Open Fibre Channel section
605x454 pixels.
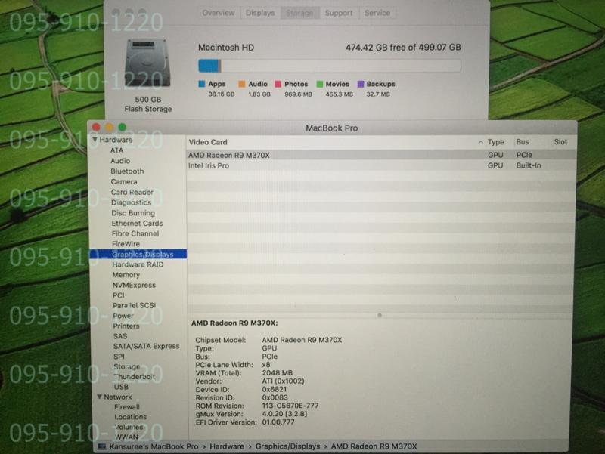135,233
